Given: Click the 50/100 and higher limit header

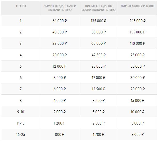Looking at the screenshot, I should pyautogui.click(x=137, y=5).
